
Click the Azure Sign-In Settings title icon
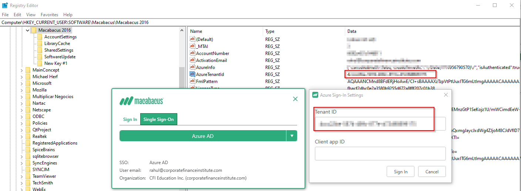[315, 95]
